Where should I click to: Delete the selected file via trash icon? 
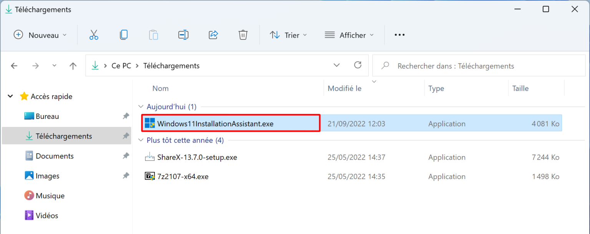(x=243, y=35)
